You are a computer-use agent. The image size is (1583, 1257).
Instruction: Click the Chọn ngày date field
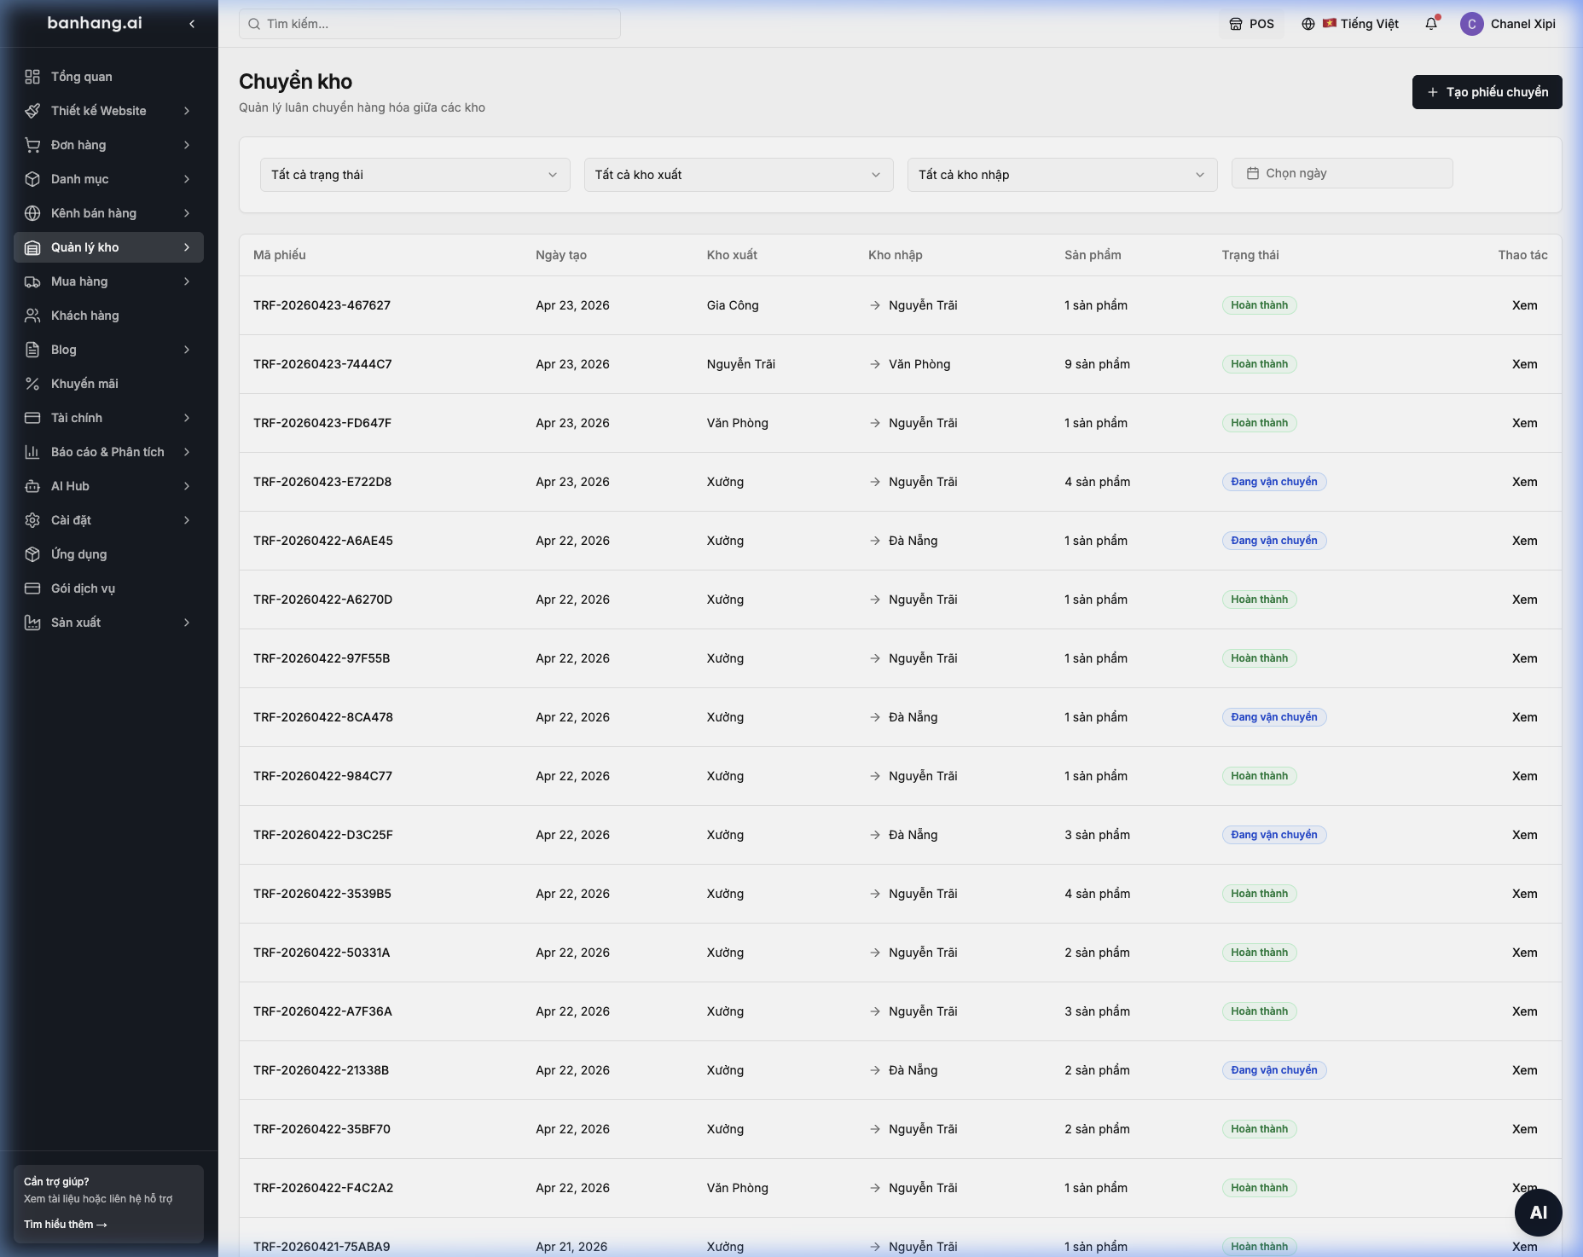pyautogui.click(x=1342, y=173)
